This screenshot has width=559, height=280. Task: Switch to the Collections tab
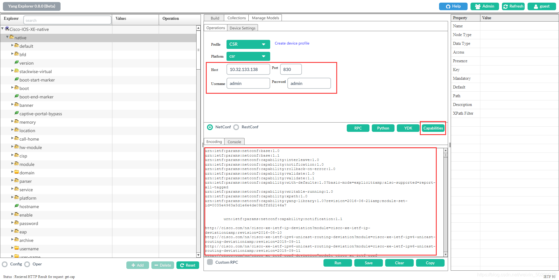236,17
